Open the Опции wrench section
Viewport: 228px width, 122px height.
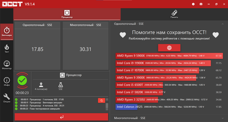coord(7,98)
